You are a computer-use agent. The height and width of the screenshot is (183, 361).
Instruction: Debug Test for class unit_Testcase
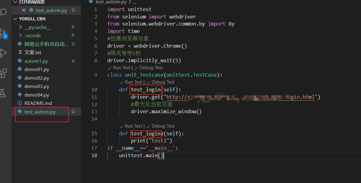click(151, 68)
